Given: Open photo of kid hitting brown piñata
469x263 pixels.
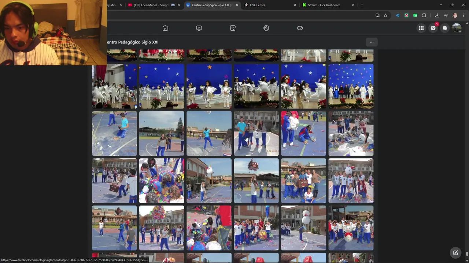Looking at the screenshot, I should [x=114, y=180].
